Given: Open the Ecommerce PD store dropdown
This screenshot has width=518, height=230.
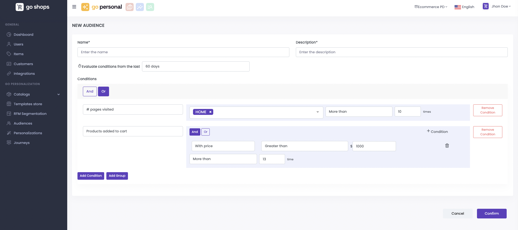Looking at the screenshot, I should point(431,7).
